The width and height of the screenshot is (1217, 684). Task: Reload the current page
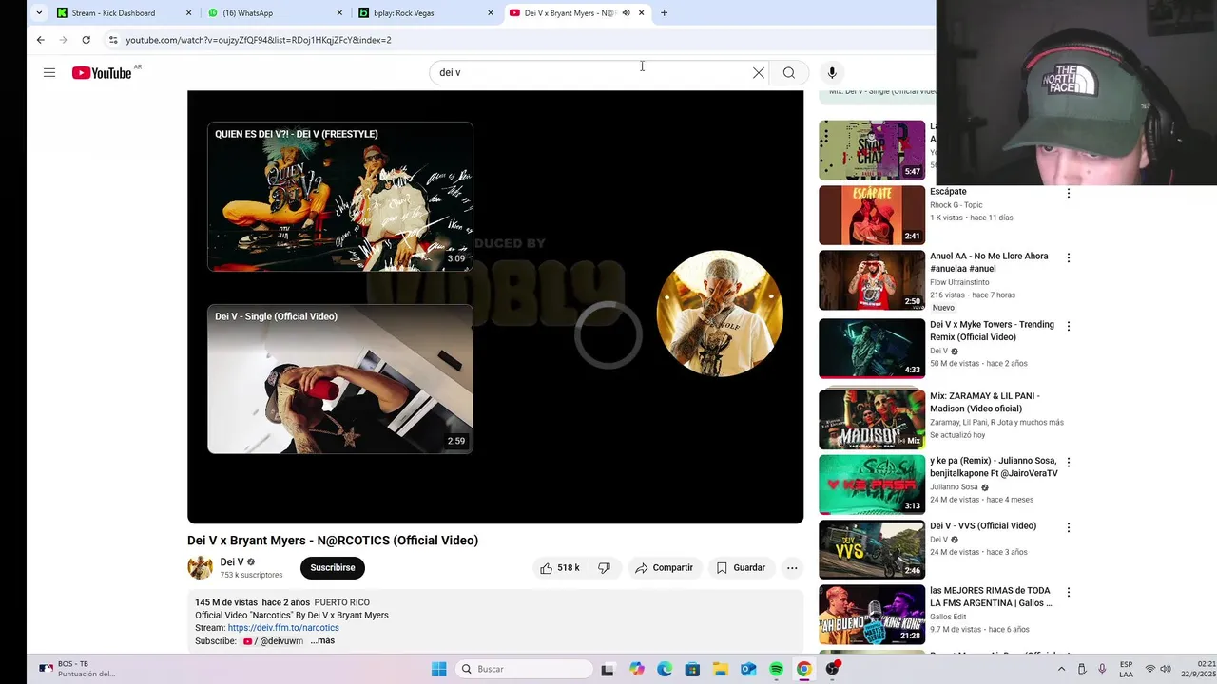86,40
